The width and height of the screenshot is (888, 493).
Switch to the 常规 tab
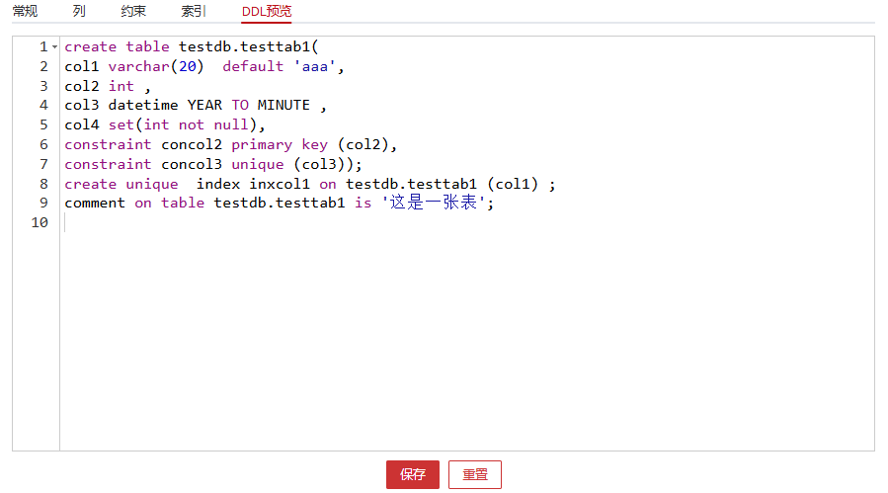pos(25,12)
